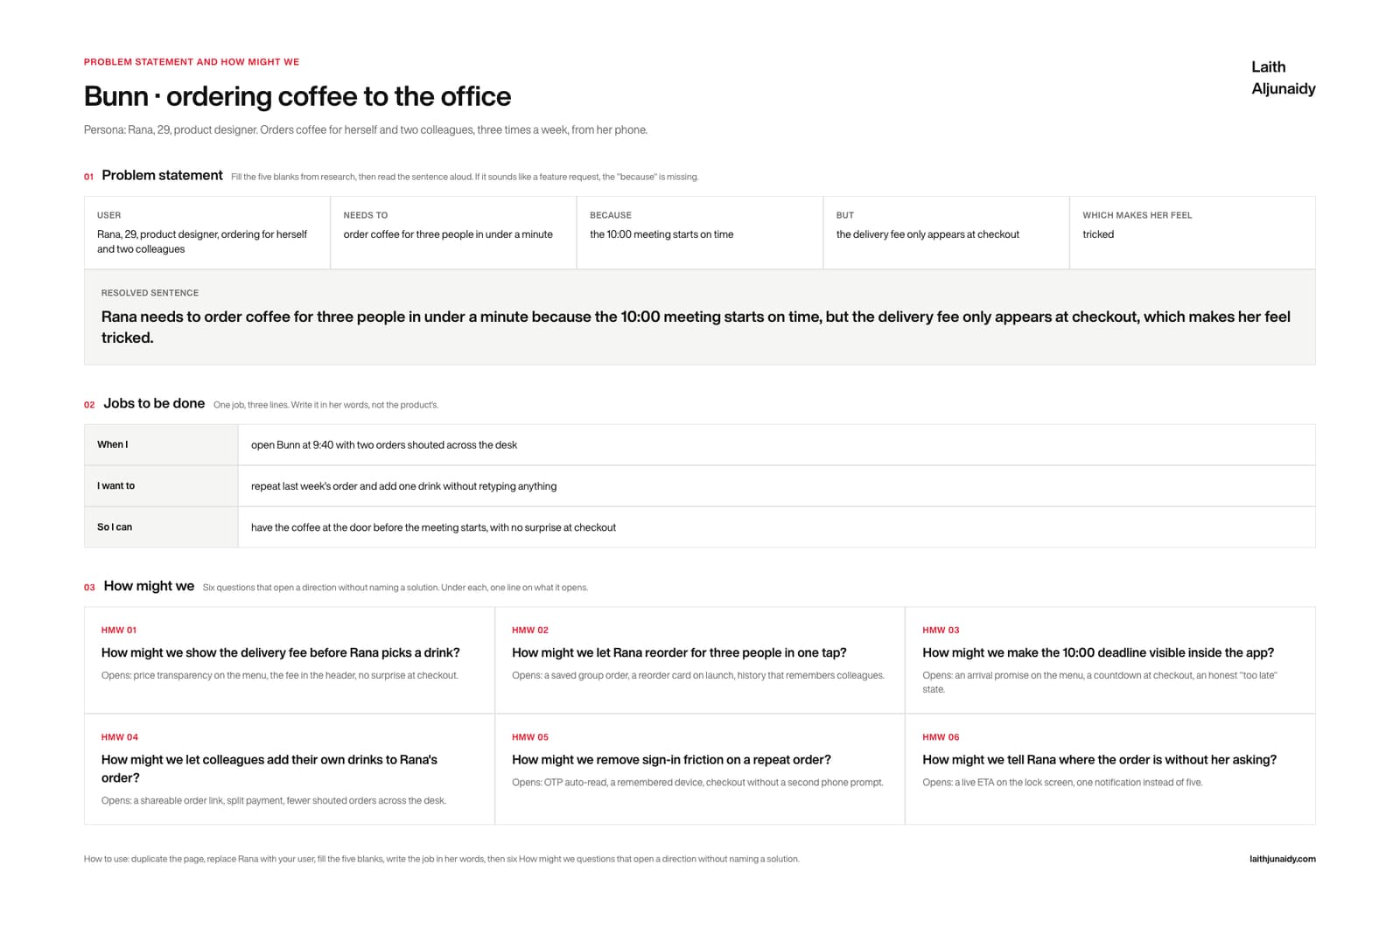1400x934 pixels.
Task: Select 'Opens: OTP auto-read' description
Action: click(697, 783)
